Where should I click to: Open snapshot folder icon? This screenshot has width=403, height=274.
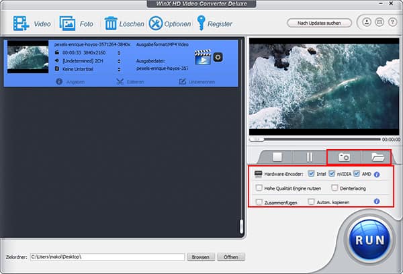tap(377, 156)
